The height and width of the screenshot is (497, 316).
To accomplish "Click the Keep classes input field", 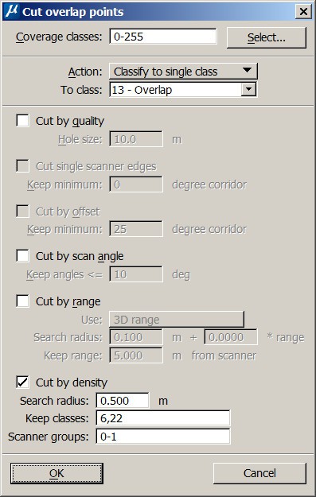I will tap(162, 418).
